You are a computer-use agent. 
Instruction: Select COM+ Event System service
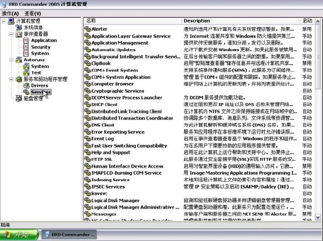[115, 71]
